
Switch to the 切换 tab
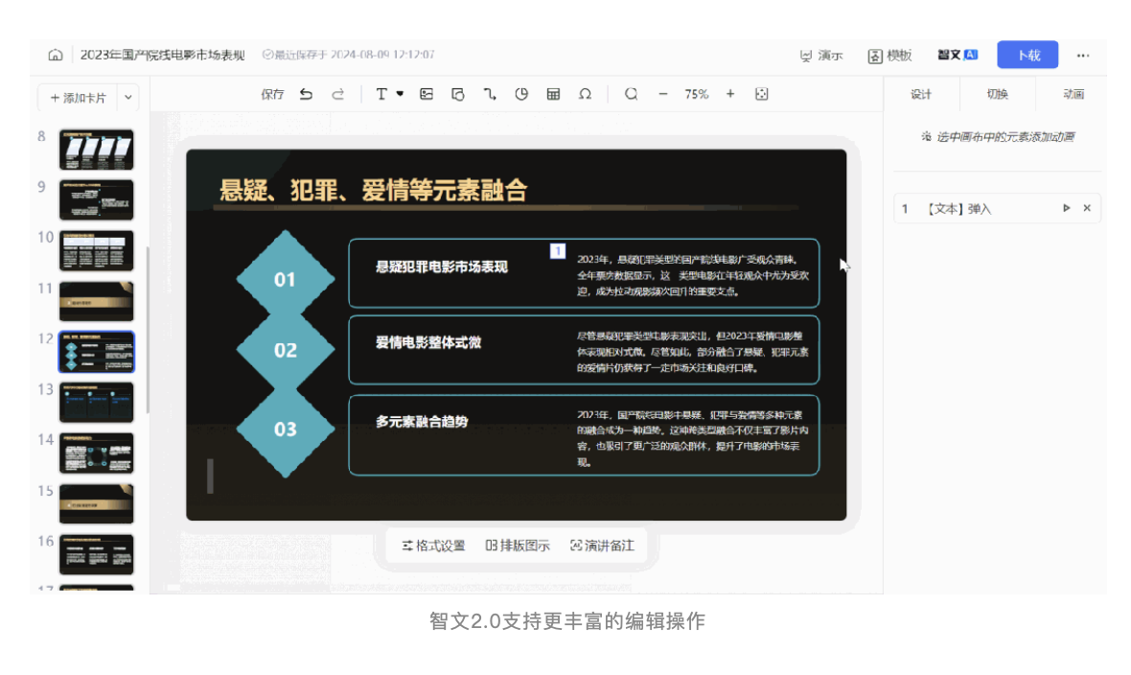997,95
